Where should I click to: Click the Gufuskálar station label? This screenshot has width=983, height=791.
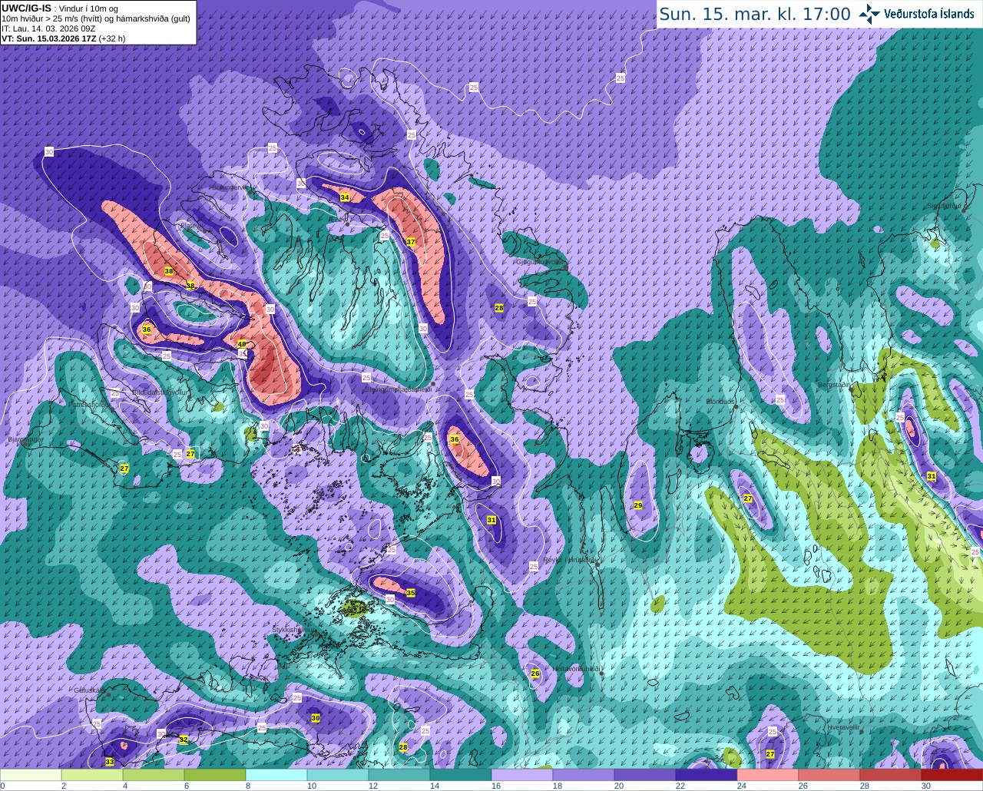click(x=89, y=690)
